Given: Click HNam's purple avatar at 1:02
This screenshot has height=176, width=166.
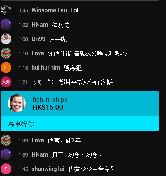Looking at the screenshot, I should coord(6,25).
